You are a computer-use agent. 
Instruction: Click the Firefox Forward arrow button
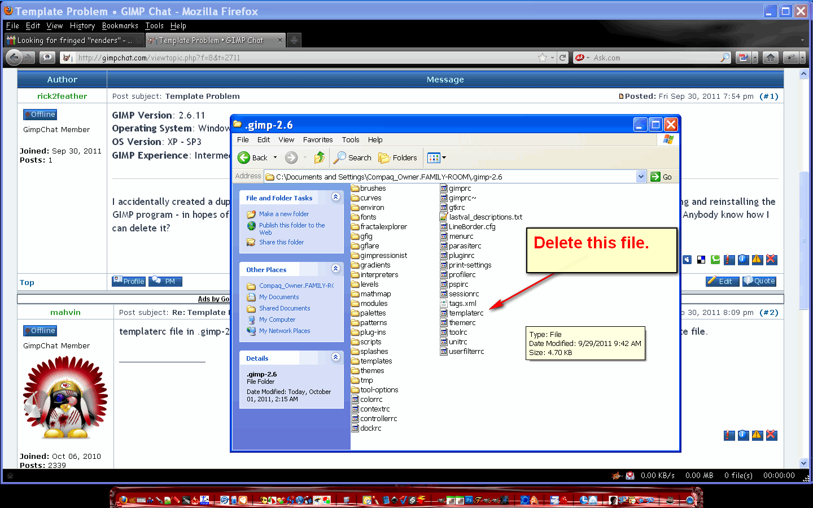click(x=29, y=57)
